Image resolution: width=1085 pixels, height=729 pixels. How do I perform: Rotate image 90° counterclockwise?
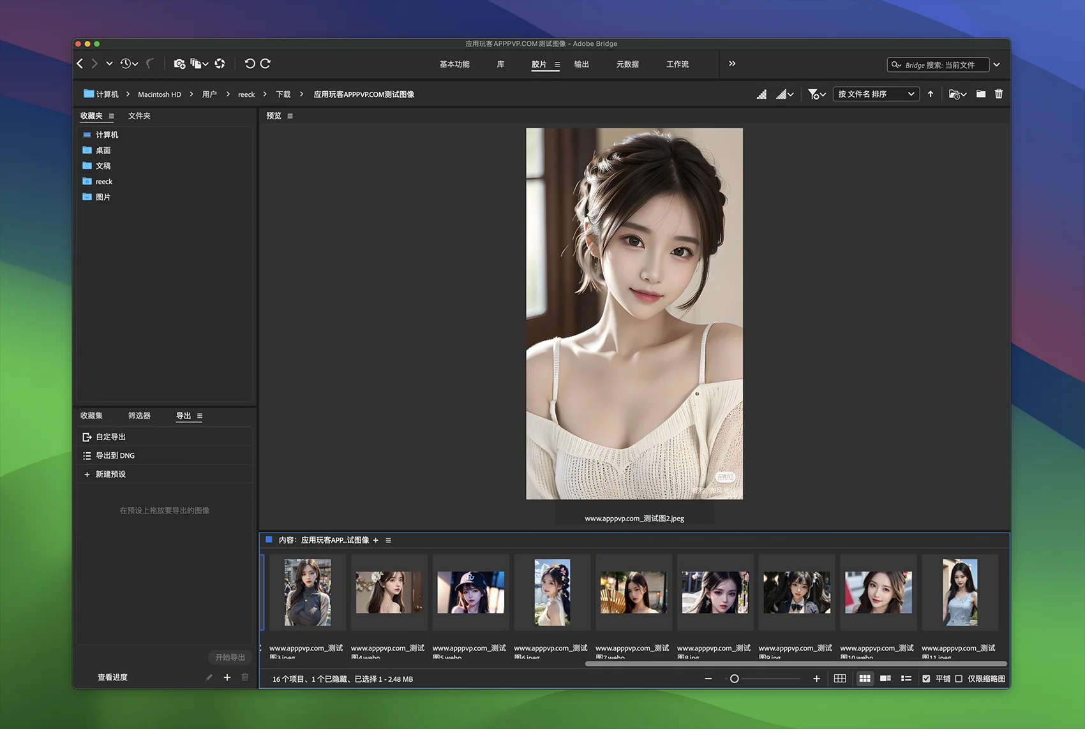pos(250,63)
